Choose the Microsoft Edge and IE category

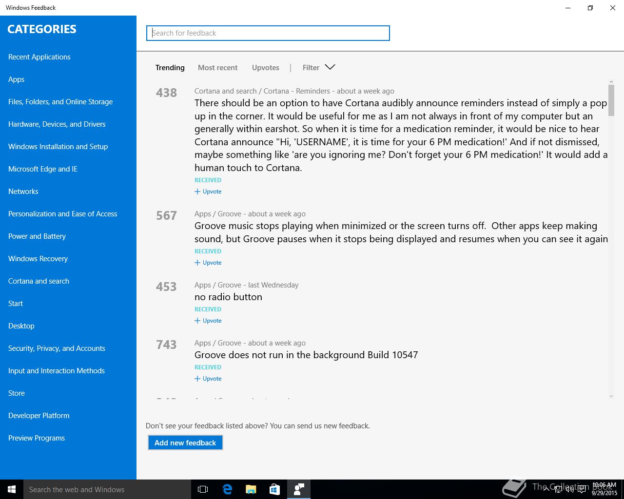click(43, 169)
